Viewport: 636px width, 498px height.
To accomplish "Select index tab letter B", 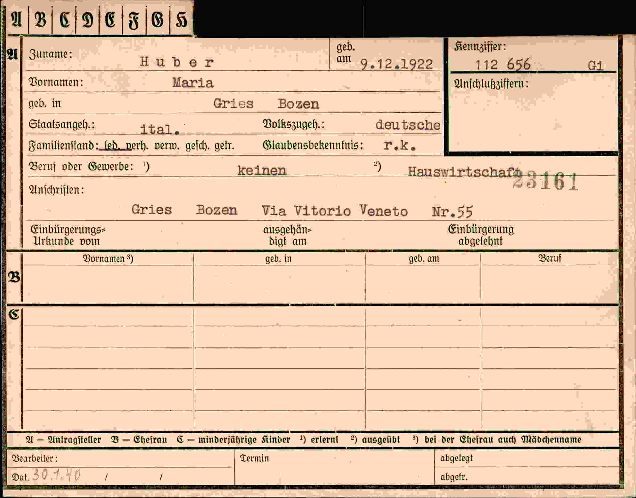I will click(x=40, y=20).
